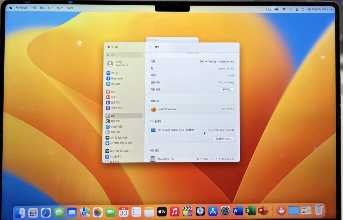Click the name TP6JX7W60Q - MacBook Pro
343x220 pixels.
(217, 61)
